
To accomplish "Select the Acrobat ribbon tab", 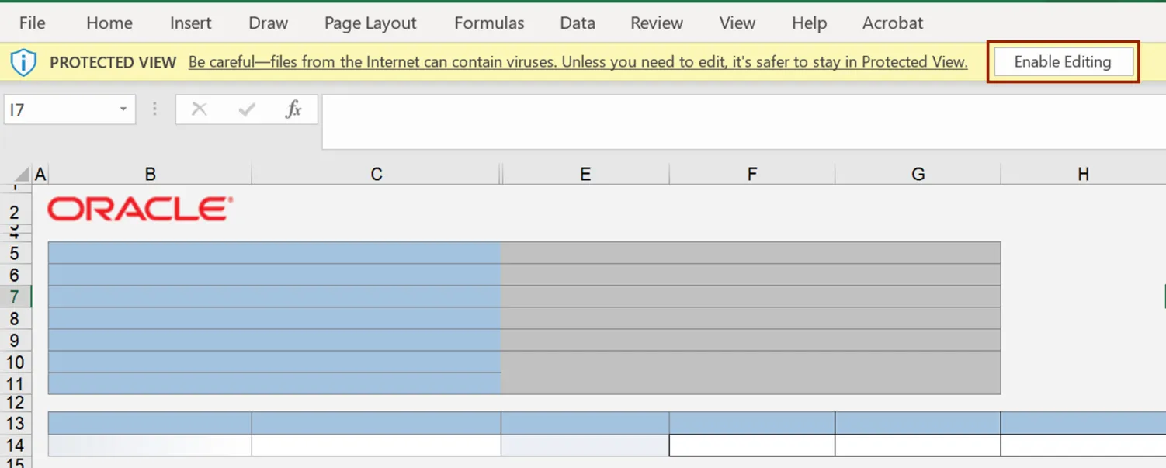I will 893,23.
